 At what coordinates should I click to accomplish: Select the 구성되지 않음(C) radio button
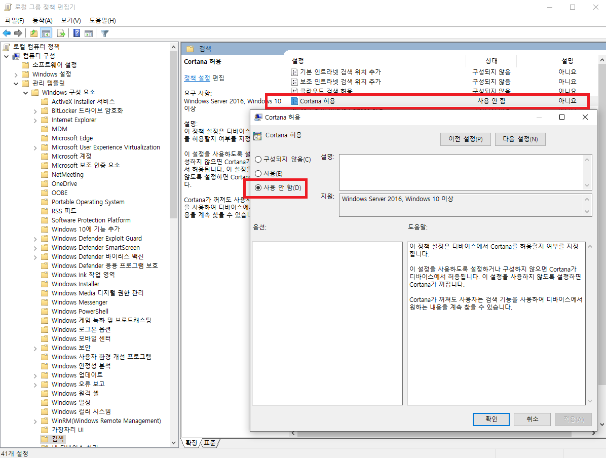(258, 159)
